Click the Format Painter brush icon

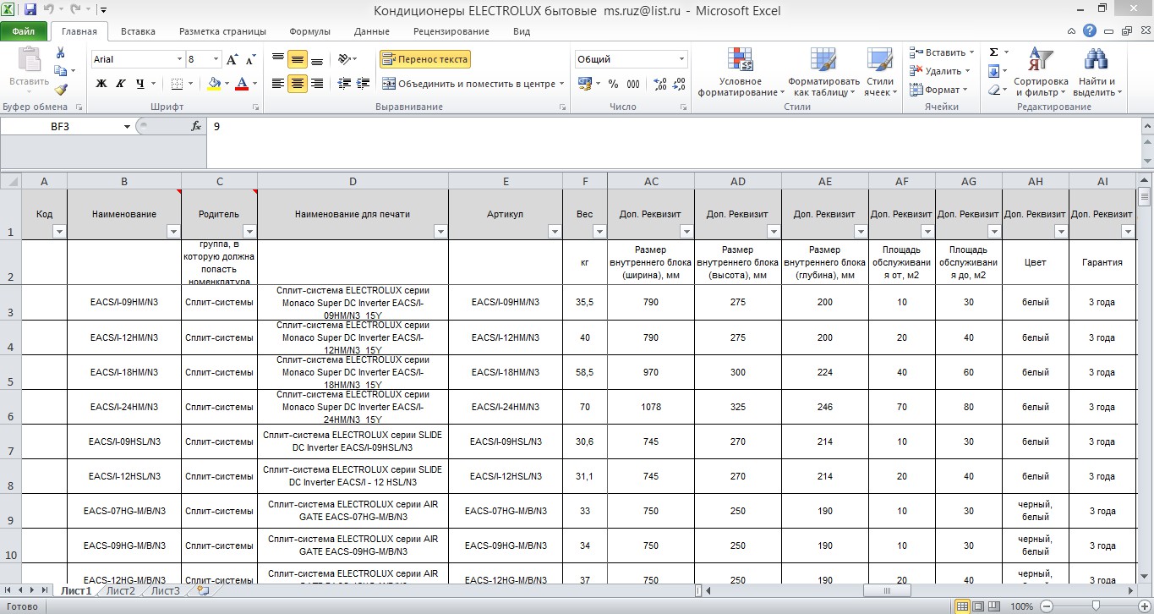tap(61, 90)
